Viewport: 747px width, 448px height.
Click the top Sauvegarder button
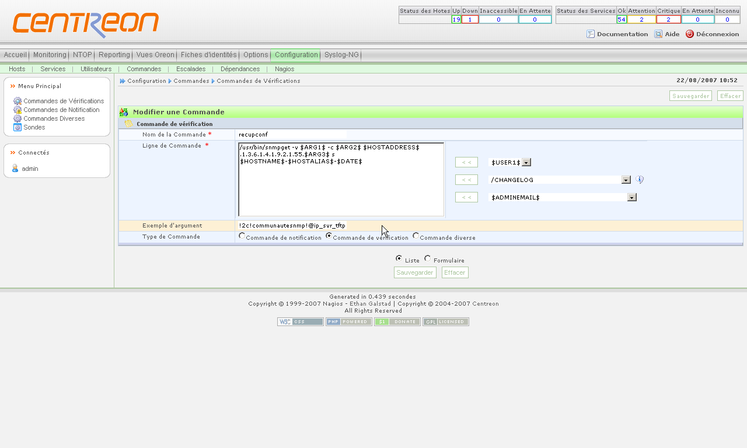[690, 96]
